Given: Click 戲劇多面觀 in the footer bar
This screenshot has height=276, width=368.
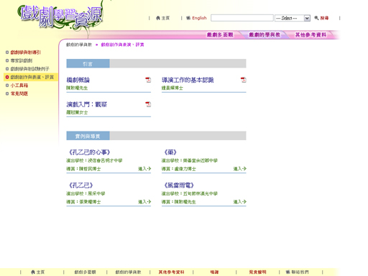Looking at the screenshot, I should click(x=85, y=272).
